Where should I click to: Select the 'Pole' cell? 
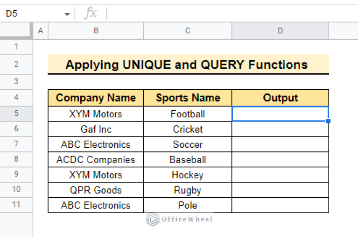pos(188,205)
